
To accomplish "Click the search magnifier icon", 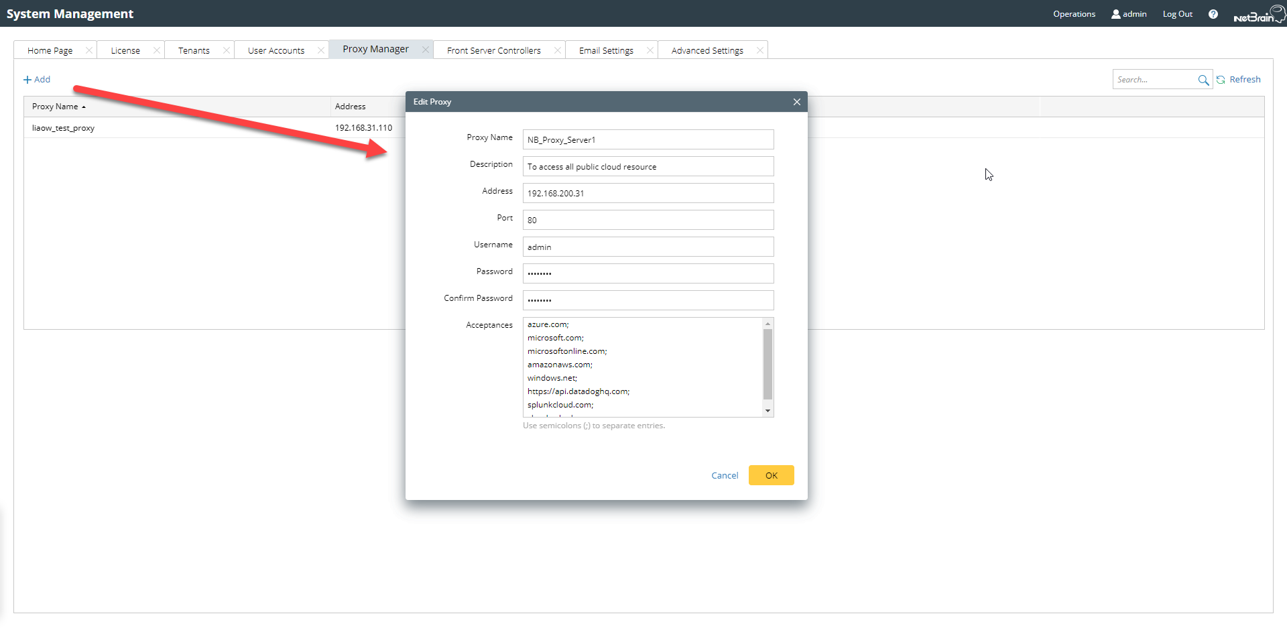I will coord(1203,80).
